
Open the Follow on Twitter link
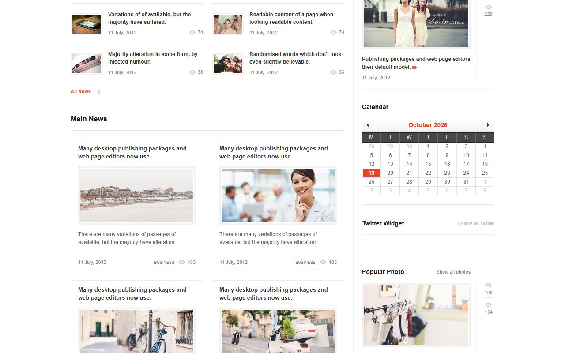click(476, 223)
